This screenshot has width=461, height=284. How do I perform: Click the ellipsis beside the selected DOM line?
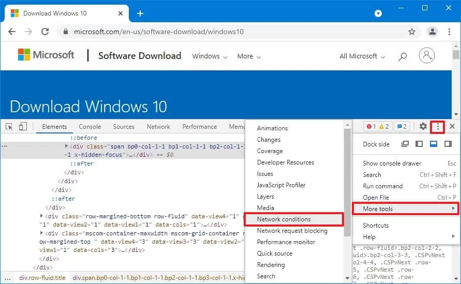[4, 146]
